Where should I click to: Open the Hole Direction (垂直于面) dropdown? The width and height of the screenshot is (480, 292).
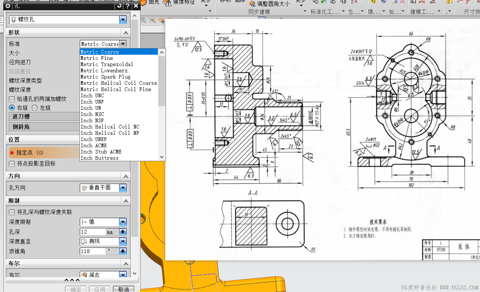(x=123, y=188)
